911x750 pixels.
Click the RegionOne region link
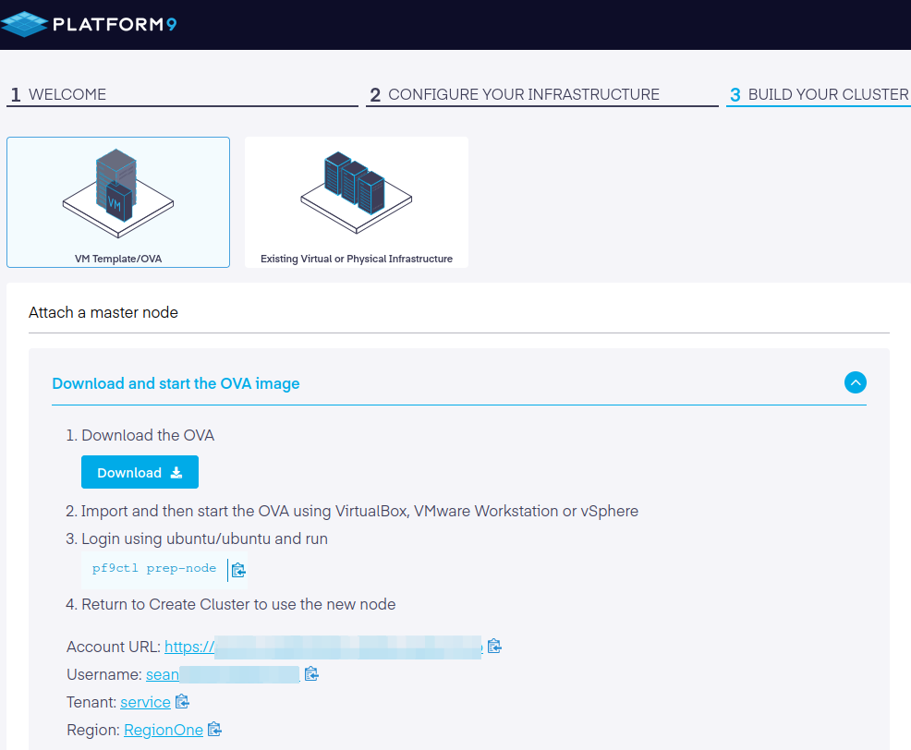(164, 730)
